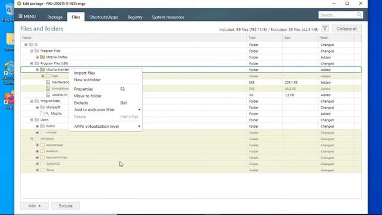Click the Users folder icon

37,120
